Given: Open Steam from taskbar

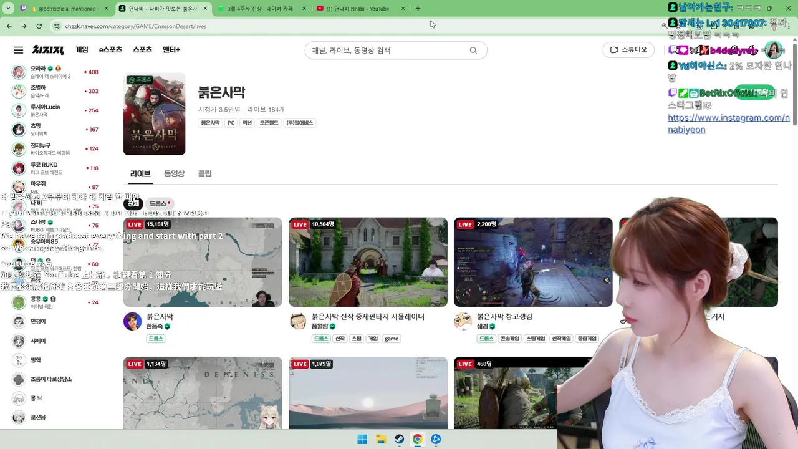Looking at the screenshot, I should [399, 439].
